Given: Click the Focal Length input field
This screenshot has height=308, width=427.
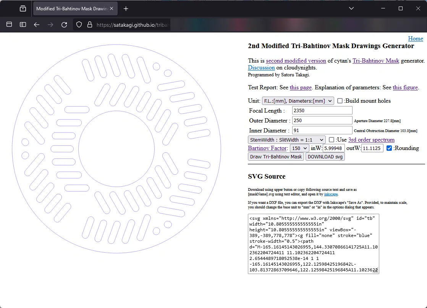Looking at the screenshot, I should [x=322, y=110].
